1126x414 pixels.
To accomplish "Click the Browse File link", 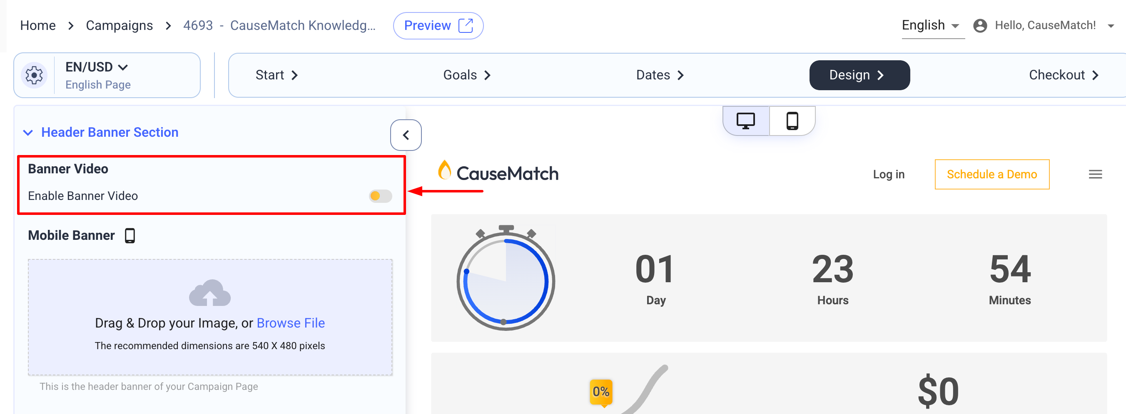I will [x=290, y=323].
